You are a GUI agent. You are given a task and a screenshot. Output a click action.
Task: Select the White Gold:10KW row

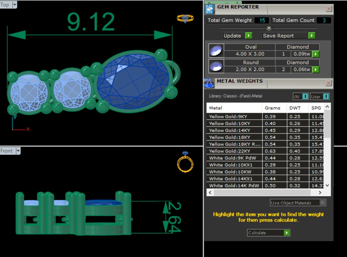pyautogui.click(x=265, y=172)
